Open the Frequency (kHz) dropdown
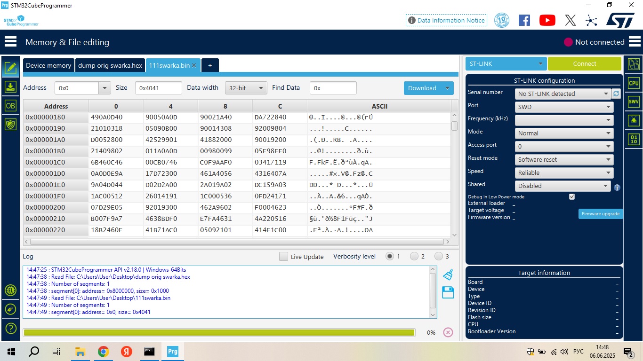This screenshot has height=361, width=643. 564,120
